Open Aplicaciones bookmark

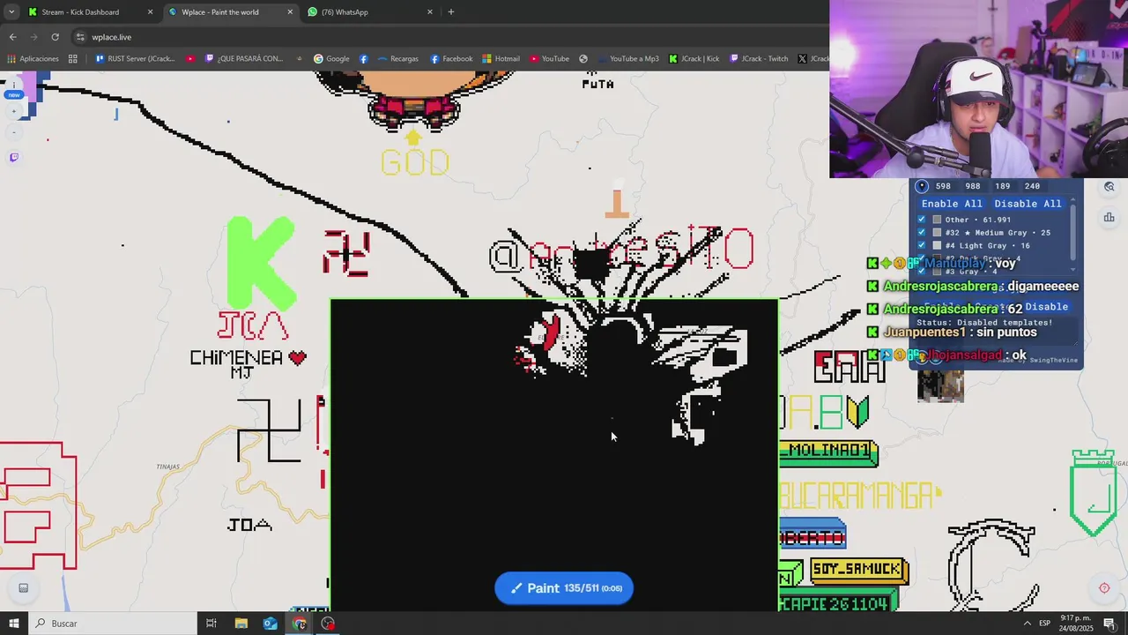click(x=33, y=59)
